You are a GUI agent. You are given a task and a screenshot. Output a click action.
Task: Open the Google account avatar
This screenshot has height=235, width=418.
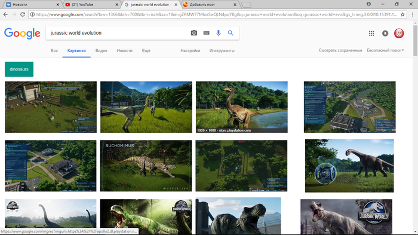399,33
